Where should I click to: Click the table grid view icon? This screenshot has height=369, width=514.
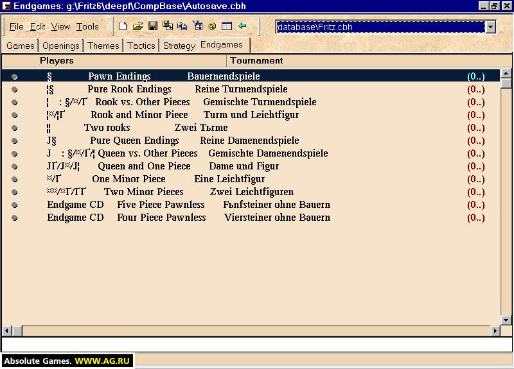coord(227,26)
